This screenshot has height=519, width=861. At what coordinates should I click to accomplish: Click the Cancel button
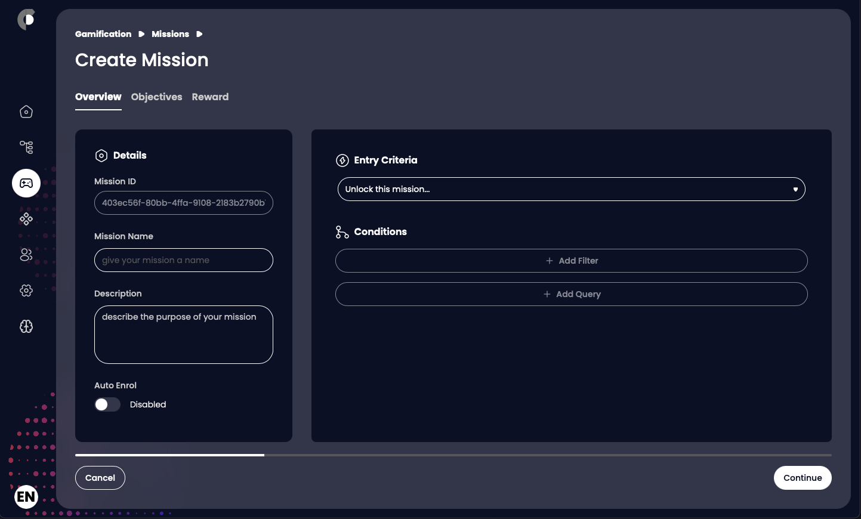click(x=100, y=478)
